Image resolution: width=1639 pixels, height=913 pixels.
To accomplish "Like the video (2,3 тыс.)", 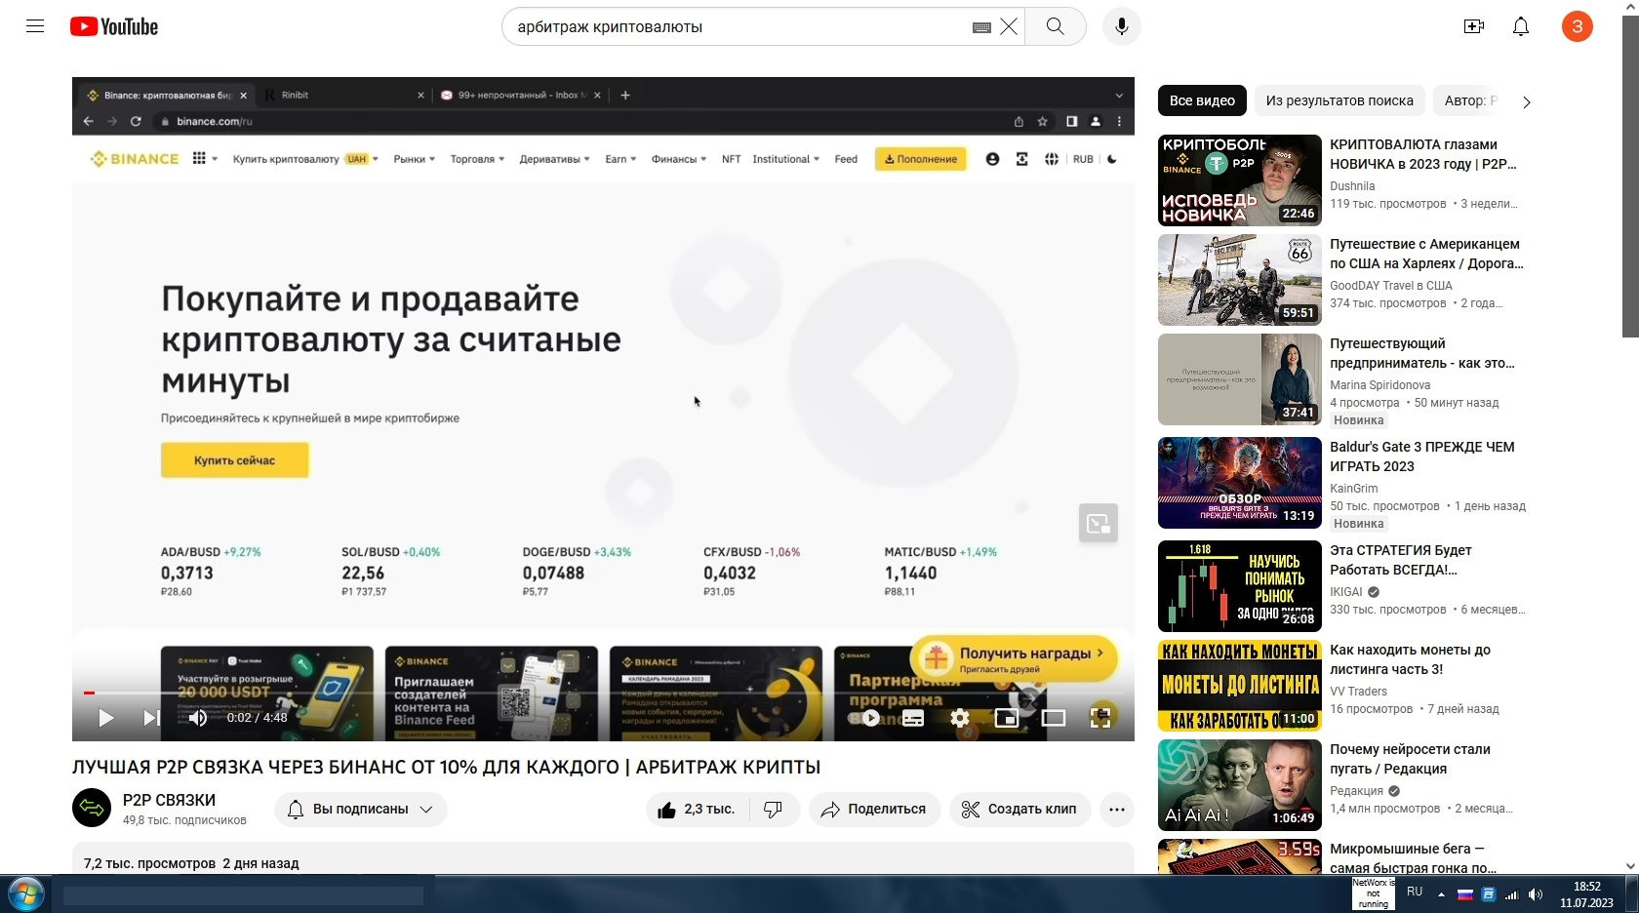I will coord(699,810).
